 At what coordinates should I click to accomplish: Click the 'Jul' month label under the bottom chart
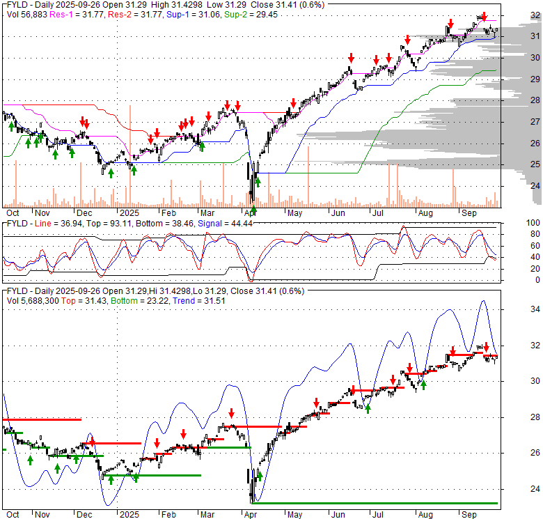point(378,515)
